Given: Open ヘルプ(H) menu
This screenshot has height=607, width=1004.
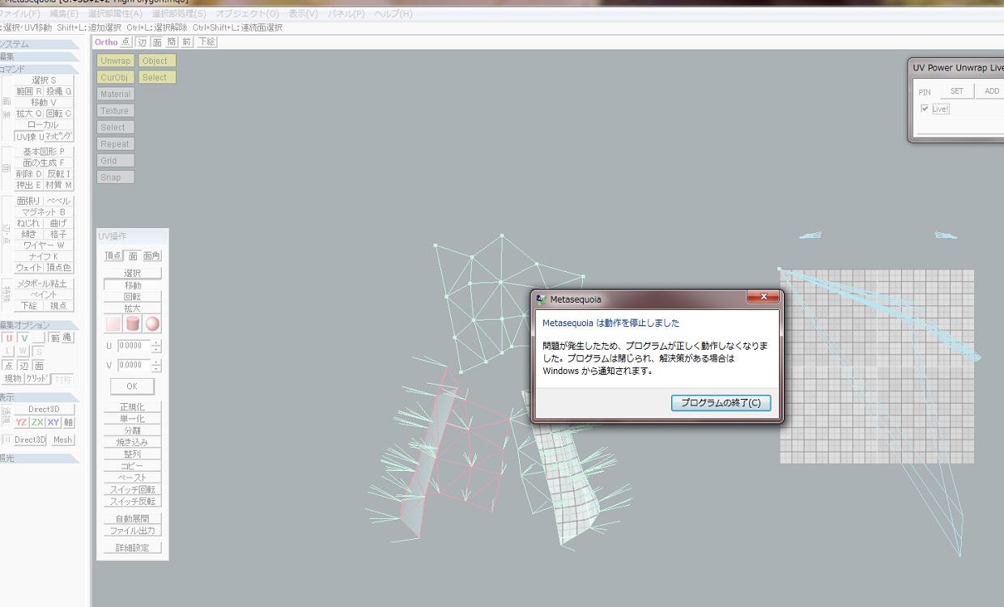Looking at the screenshot, I should tap(393, 14).
